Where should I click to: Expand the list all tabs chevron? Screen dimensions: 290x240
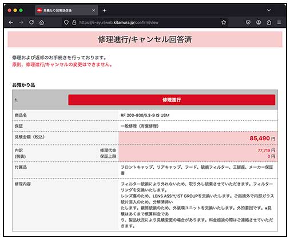[269, 10]
